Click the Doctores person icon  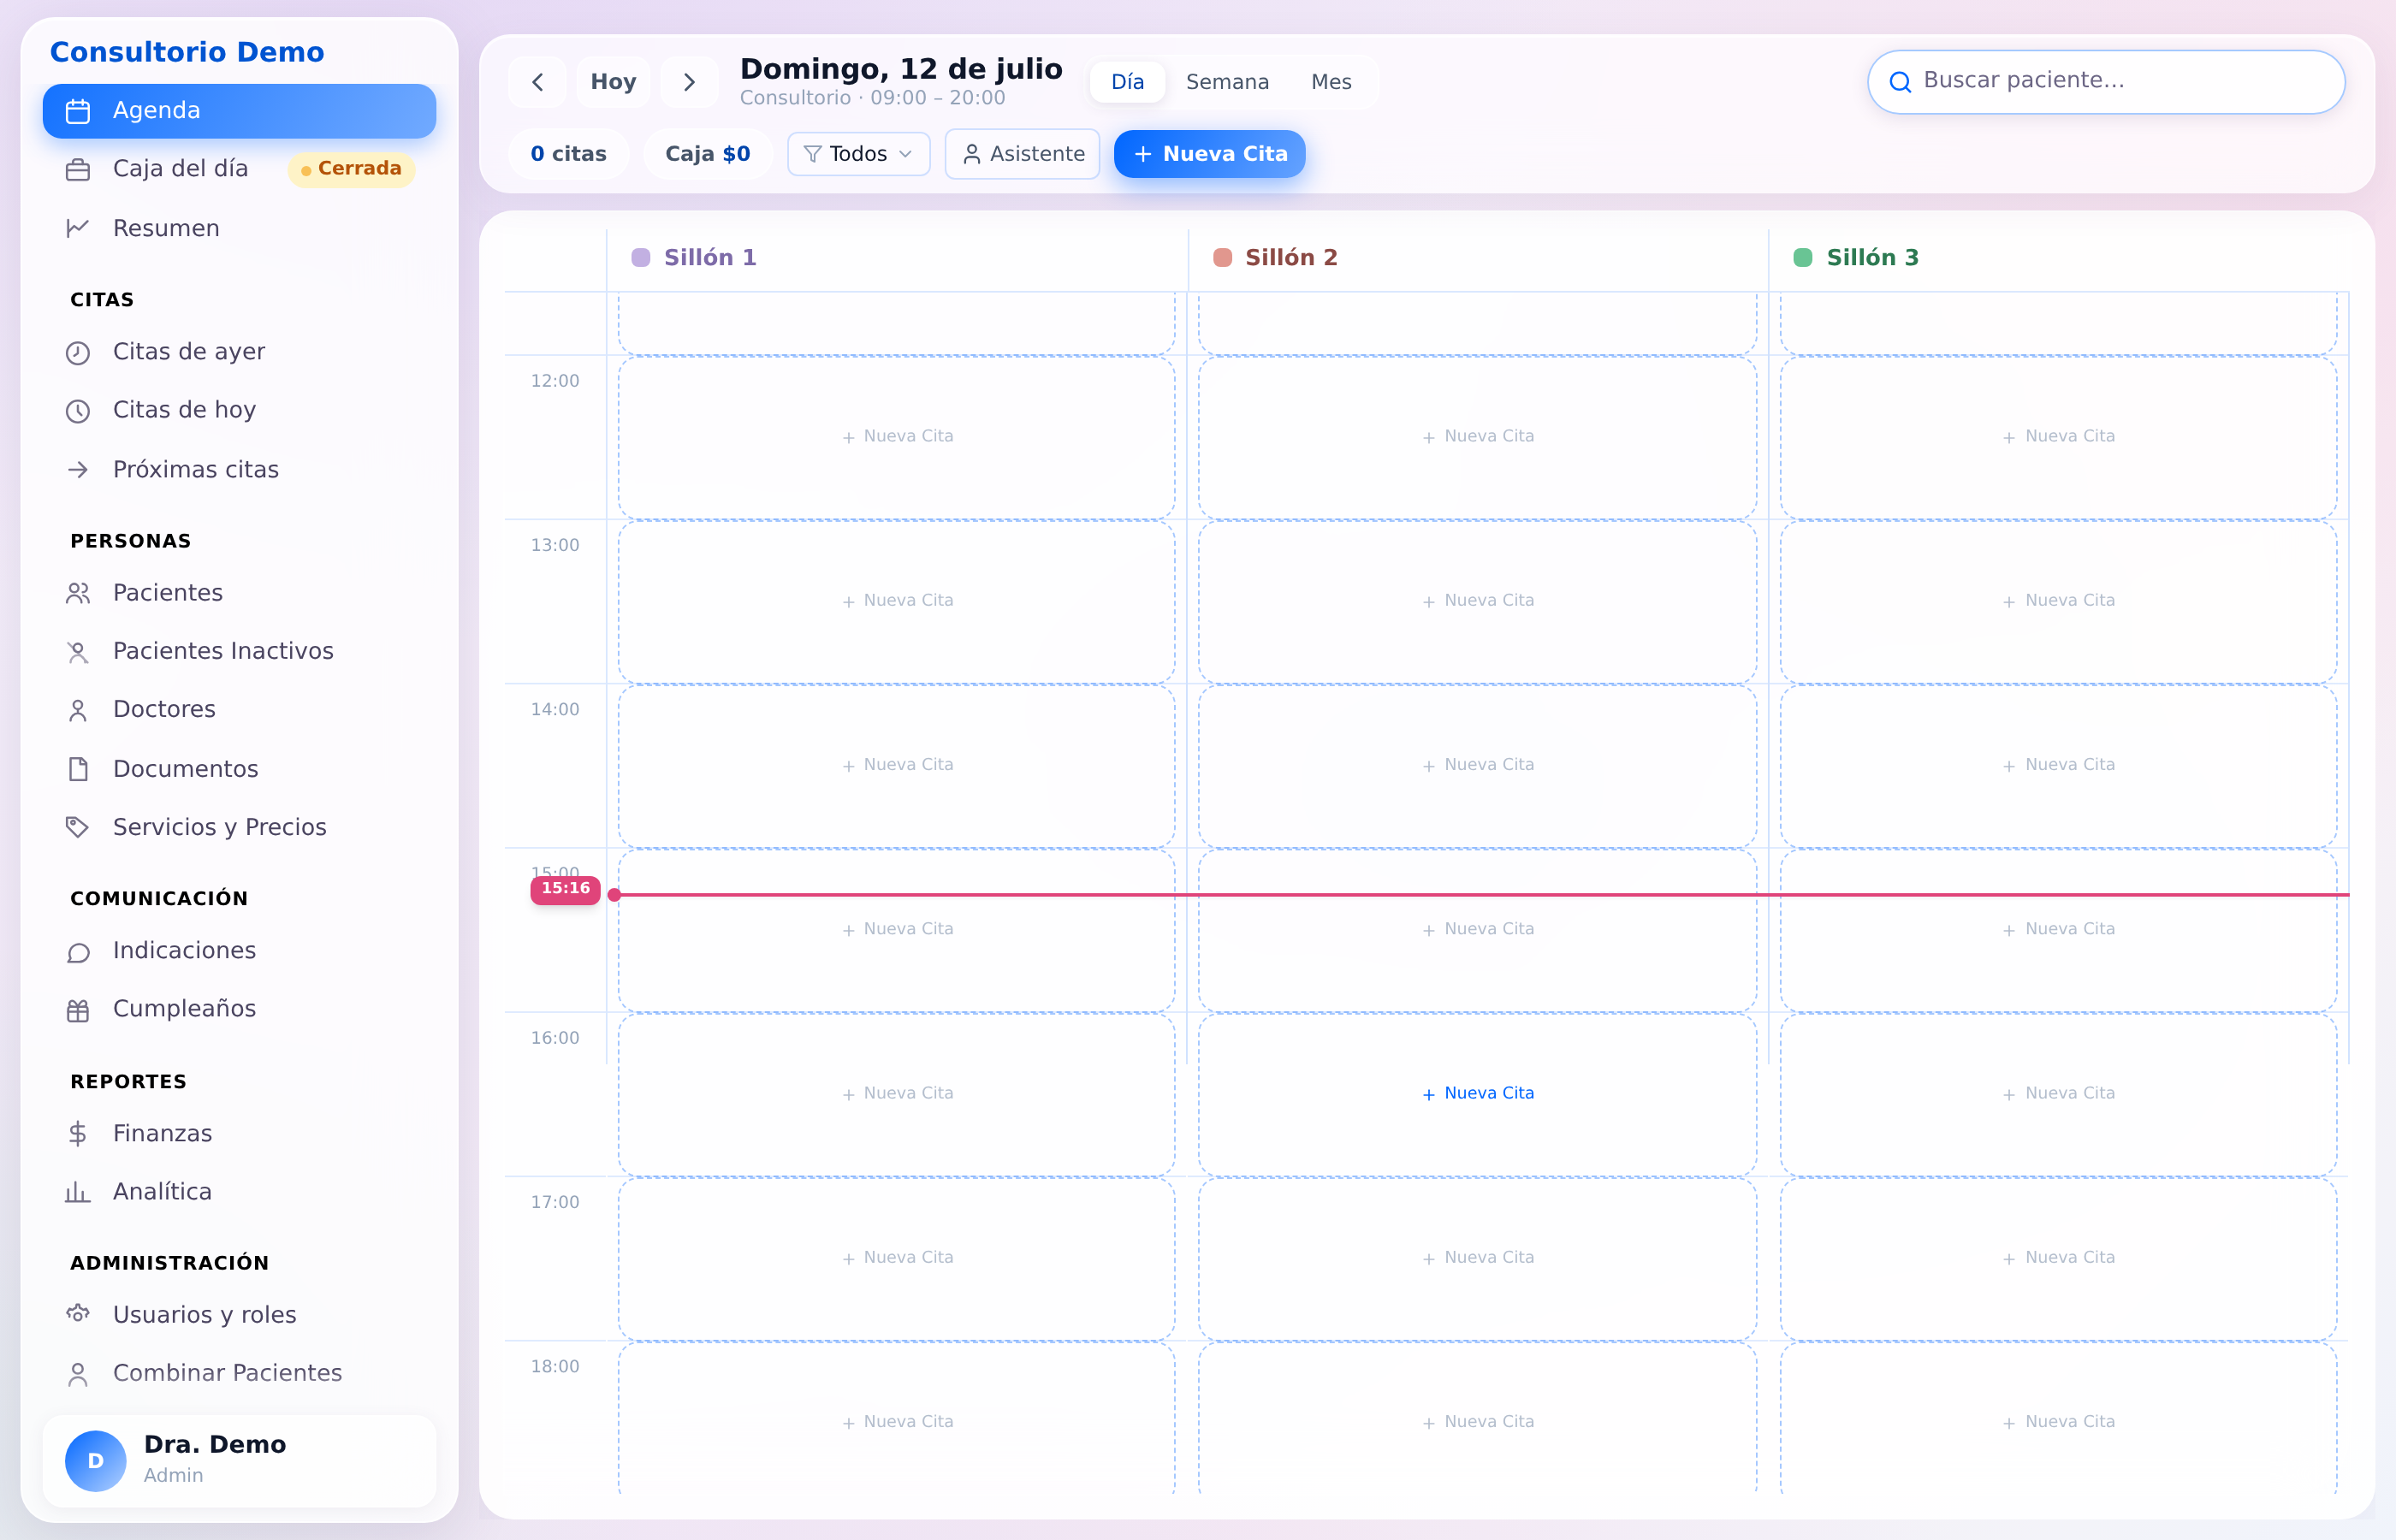tap(78, 710)
